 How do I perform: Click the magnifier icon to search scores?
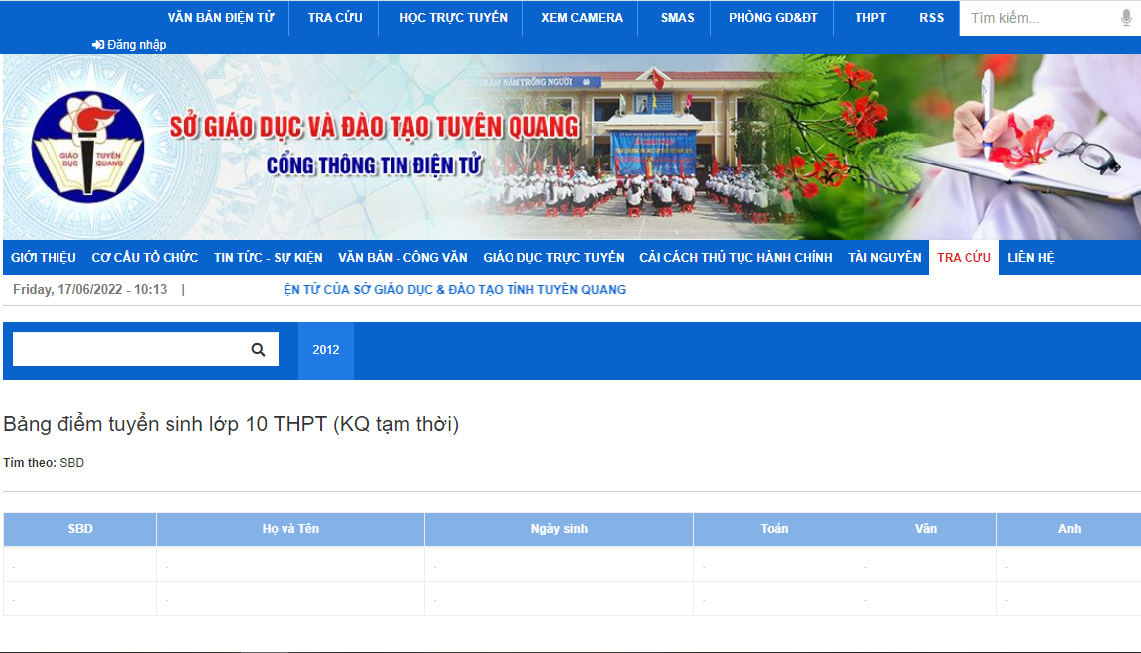point(259,349)
